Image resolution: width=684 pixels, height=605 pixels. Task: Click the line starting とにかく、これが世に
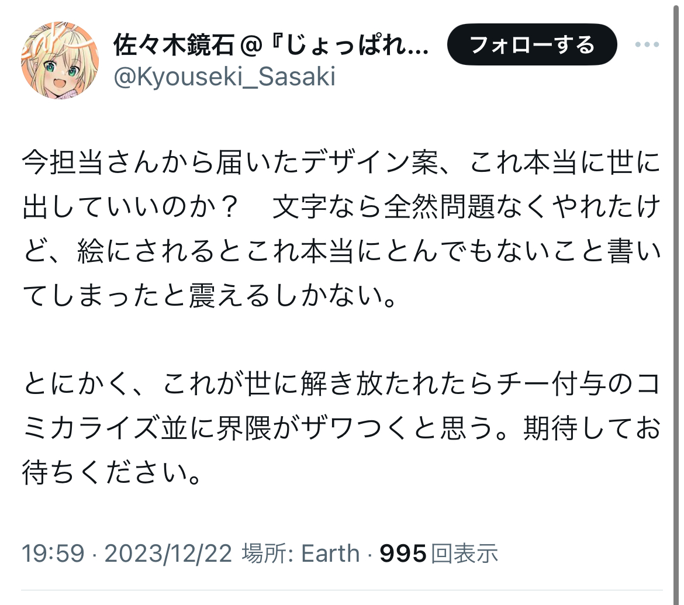[x=341, y=384]
